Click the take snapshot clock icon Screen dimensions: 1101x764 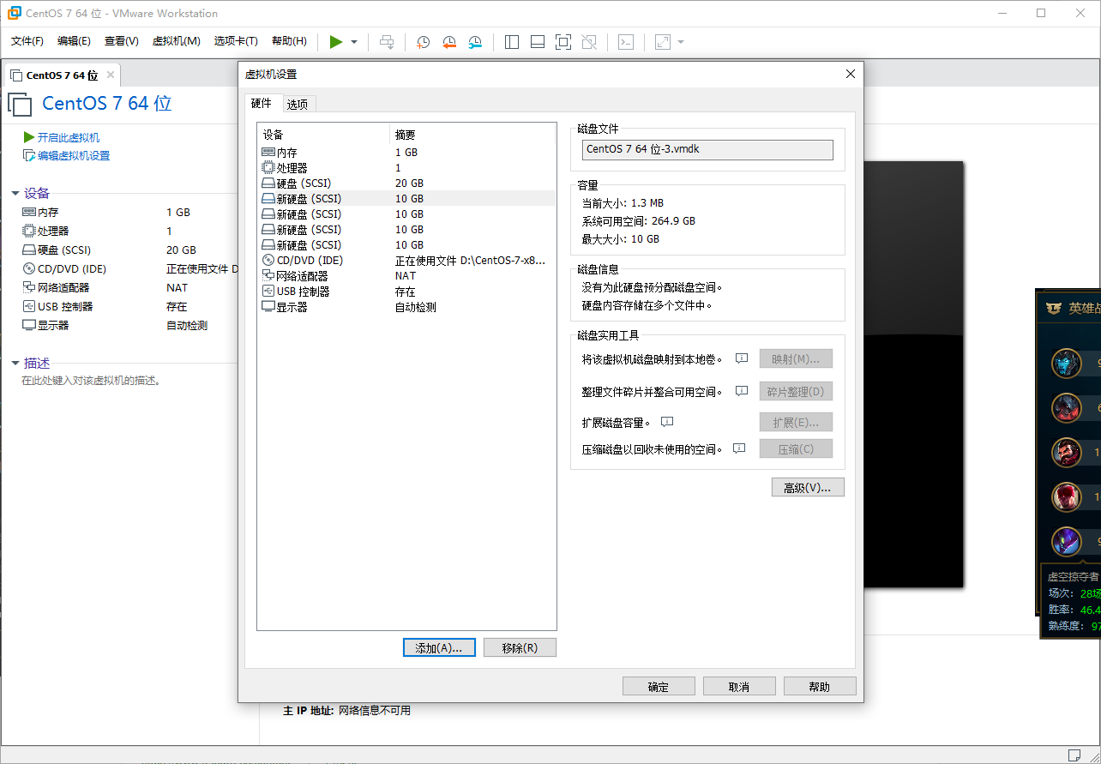424,41
